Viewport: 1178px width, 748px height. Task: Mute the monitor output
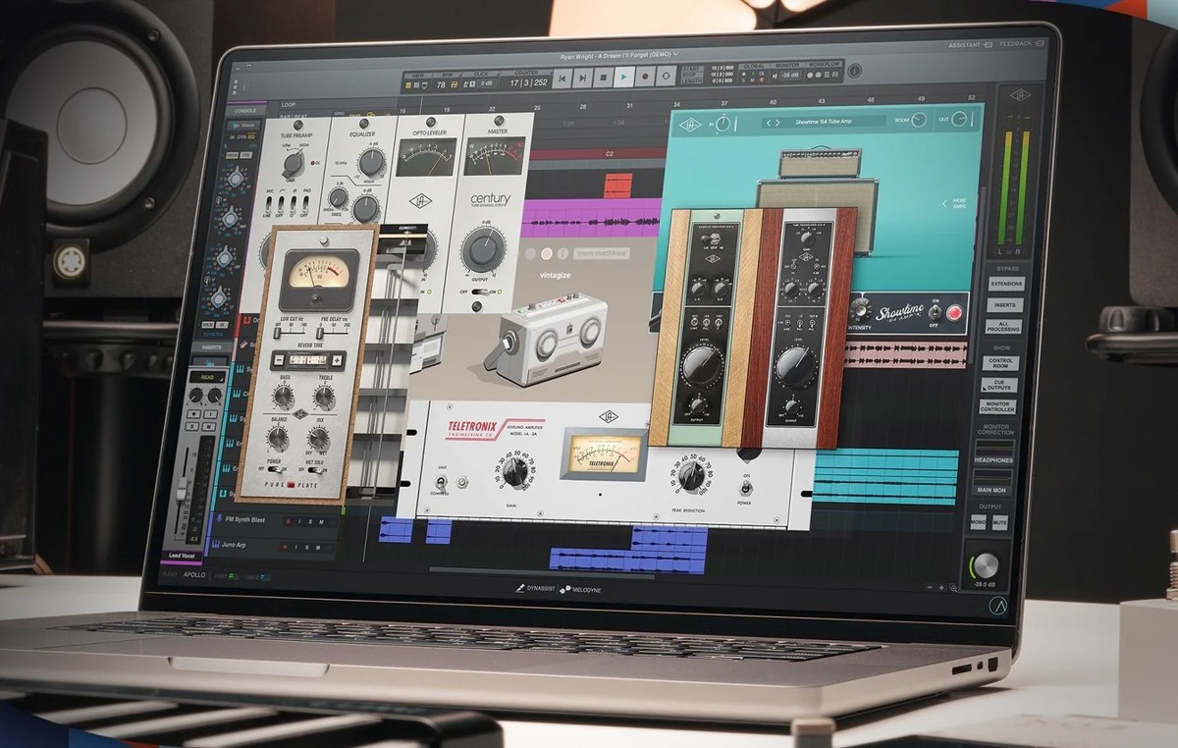click(x=999, y=522)
